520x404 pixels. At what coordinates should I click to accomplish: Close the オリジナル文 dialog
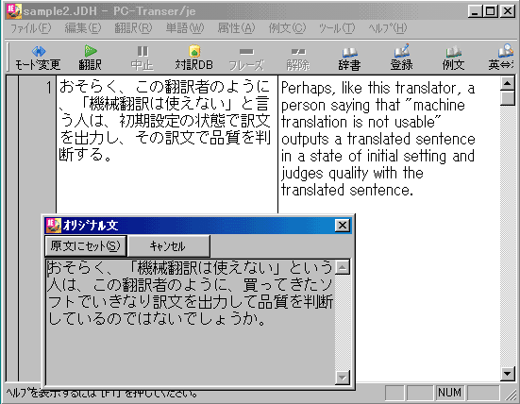(x=343, y=226)
